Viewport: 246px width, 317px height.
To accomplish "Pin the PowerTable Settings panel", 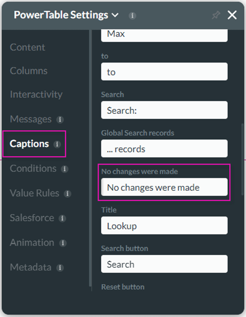I will click(215, 15).
